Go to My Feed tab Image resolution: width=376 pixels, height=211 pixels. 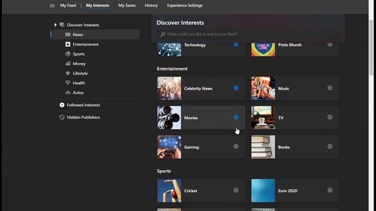[x=68, y=5]
